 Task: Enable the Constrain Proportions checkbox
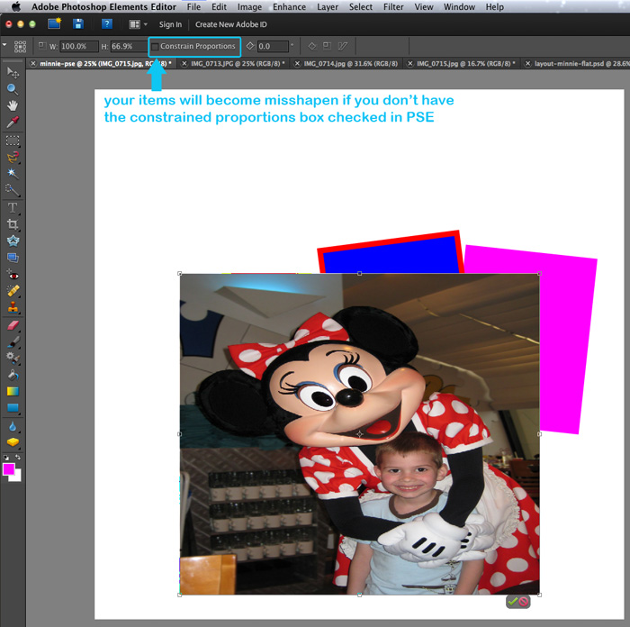(x=155, y=47)
